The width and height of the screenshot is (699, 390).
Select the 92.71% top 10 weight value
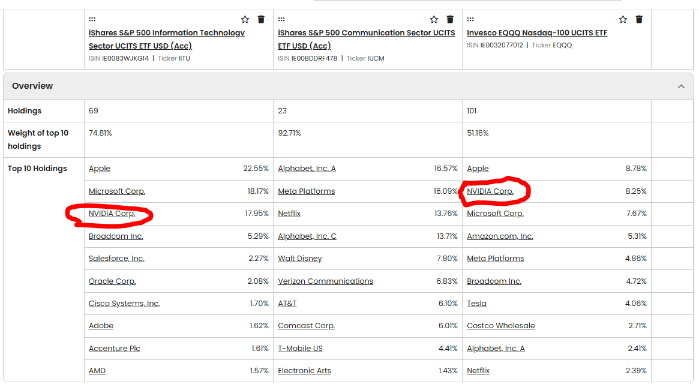pos(289,133)
